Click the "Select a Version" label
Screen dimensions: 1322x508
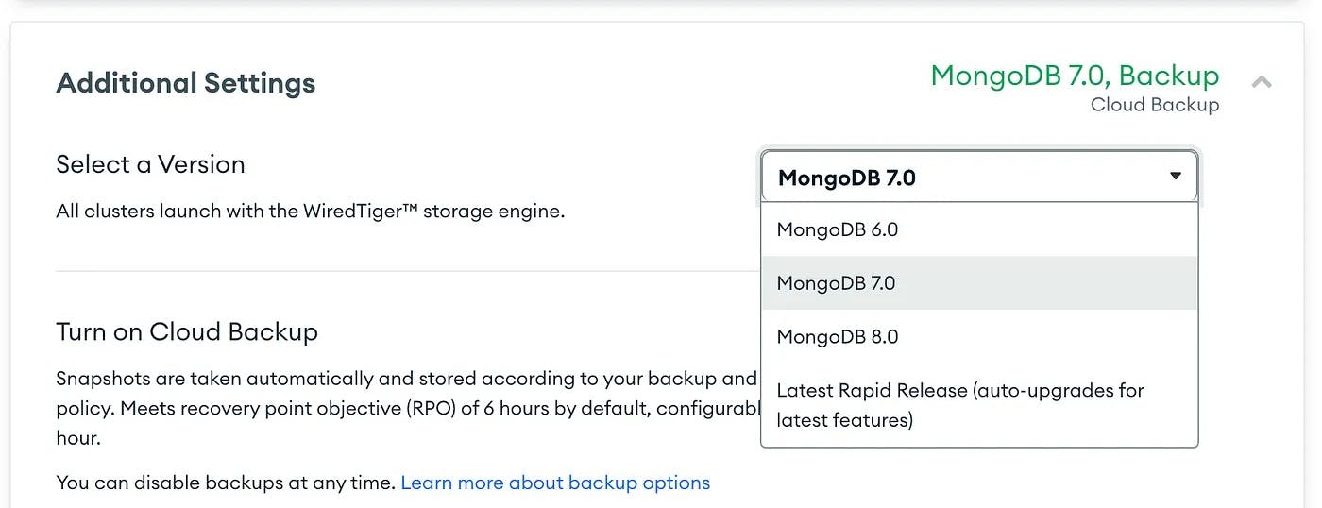tap(150, 164)
